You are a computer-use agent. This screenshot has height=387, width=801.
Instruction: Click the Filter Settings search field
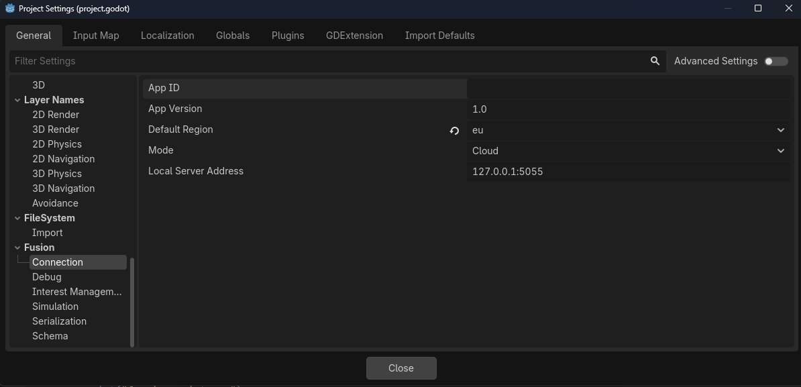coord(337,61)
